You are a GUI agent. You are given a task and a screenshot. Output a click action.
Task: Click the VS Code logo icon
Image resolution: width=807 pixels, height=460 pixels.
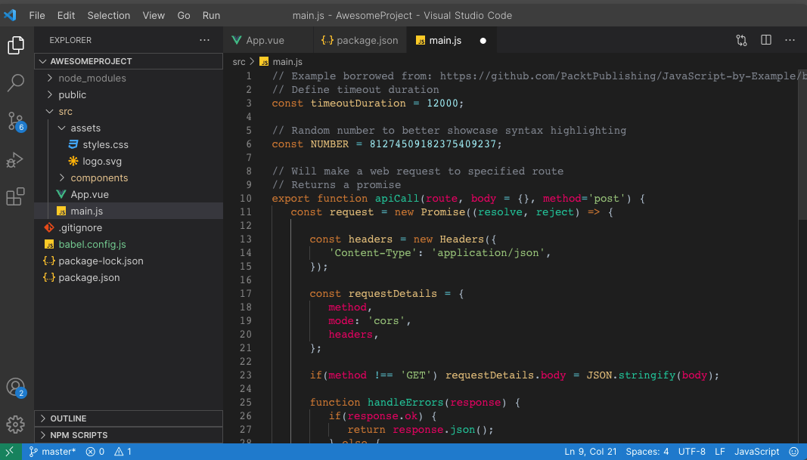tap(11, 15)
